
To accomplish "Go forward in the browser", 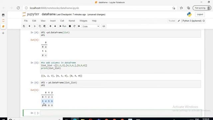I will point(11,8).
